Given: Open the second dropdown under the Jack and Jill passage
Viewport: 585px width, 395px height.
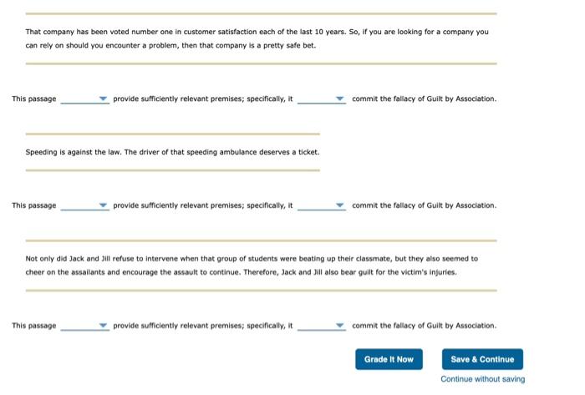Looking at the screenshot, I should (x=322, y=326).
